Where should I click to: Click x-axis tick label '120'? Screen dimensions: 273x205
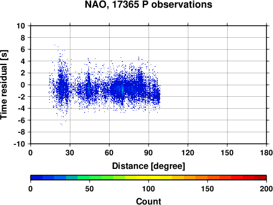point(188,153)
